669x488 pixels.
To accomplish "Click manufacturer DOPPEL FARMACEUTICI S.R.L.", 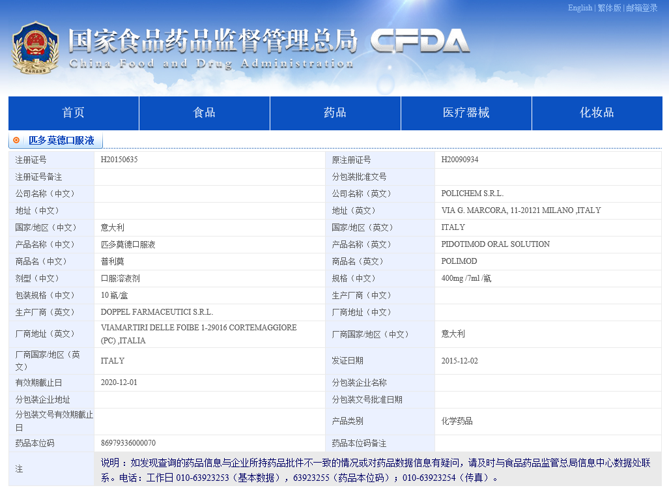I will [x=156, y=312].
